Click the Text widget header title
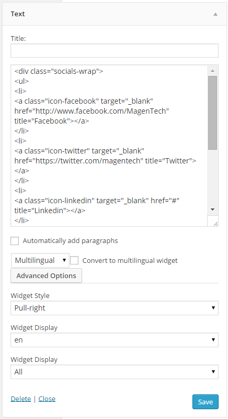This screenshot has height=419, width=228. (18, 14)
